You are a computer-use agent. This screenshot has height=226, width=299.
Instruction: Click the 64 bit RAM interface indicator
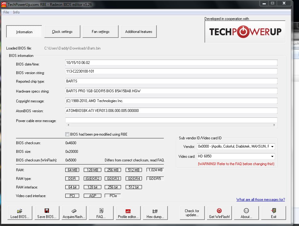[x=72, y=187]
